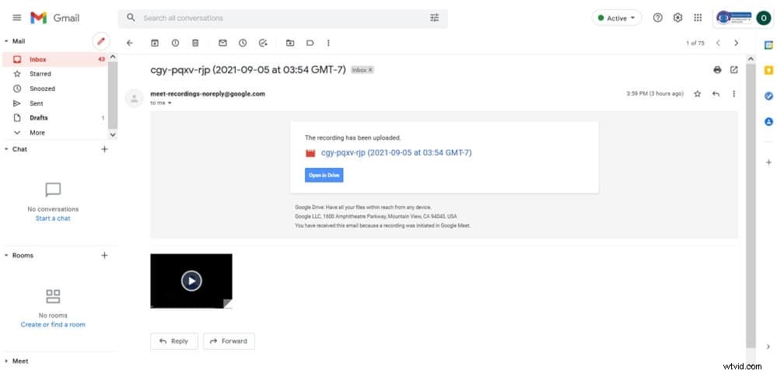Apply a label to this email
The image size is (777, 374).
point(310,43)
